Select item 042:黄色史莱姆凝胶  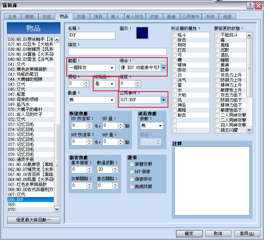pyautogui.click(x=31, y=69)
